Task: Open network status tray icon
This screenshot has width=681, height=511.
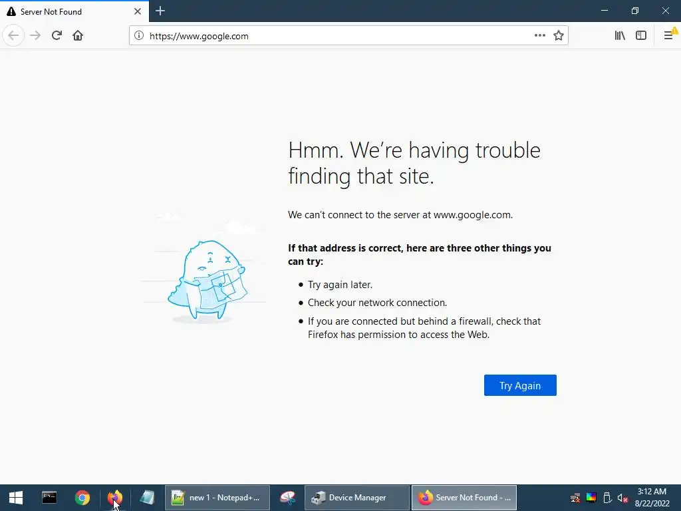Action: tap(575, 498)
